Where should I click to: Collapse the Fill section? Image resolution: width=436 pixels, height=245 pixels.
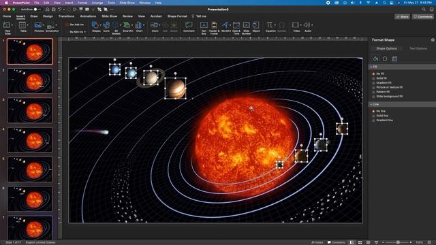pos(371,67)
